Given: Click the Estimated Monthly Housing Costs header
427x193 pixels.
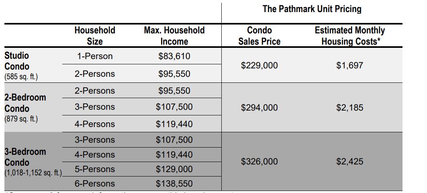Looking at the screenshot, I should tap(349, 36).
